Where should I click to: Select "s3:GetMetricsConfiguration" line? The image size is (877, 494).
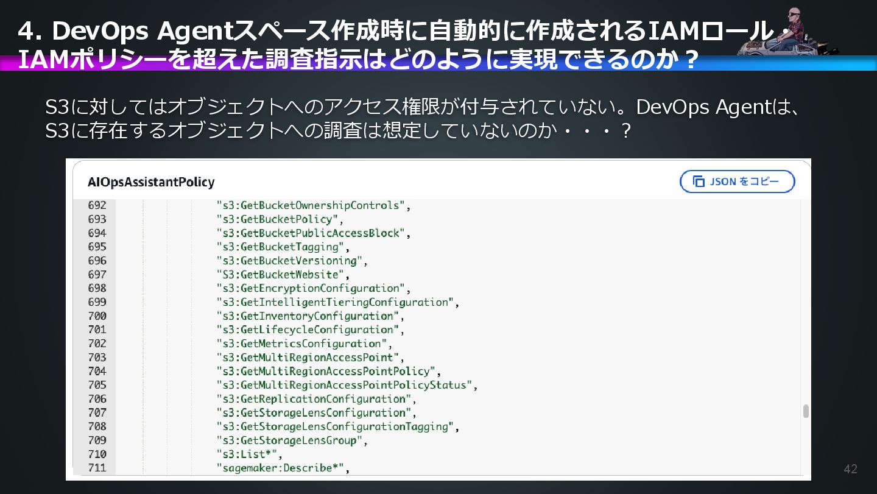click(305, 344)
